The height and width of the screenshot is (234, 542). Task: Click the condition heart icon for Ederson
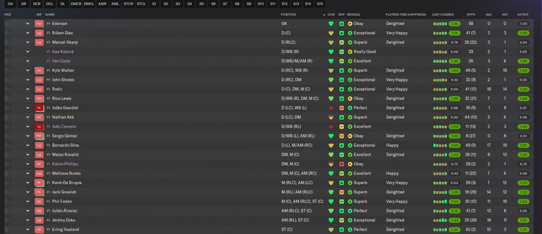331,24
